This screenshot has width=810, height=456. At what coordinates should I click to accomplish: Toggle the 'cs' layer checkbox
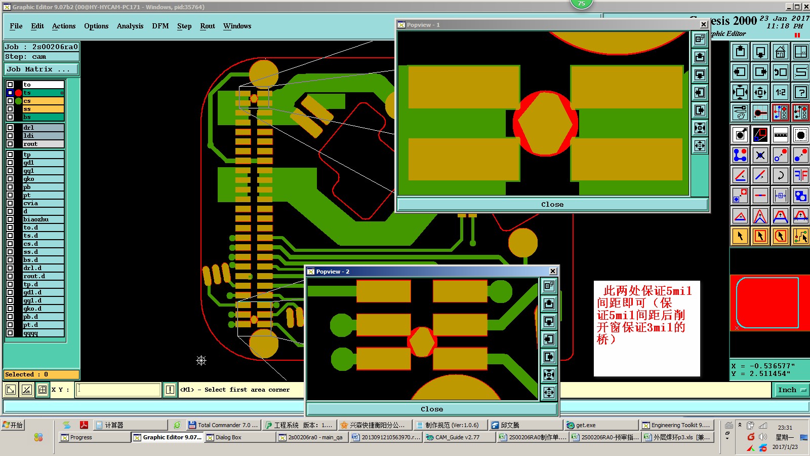(x=10, y=101)
